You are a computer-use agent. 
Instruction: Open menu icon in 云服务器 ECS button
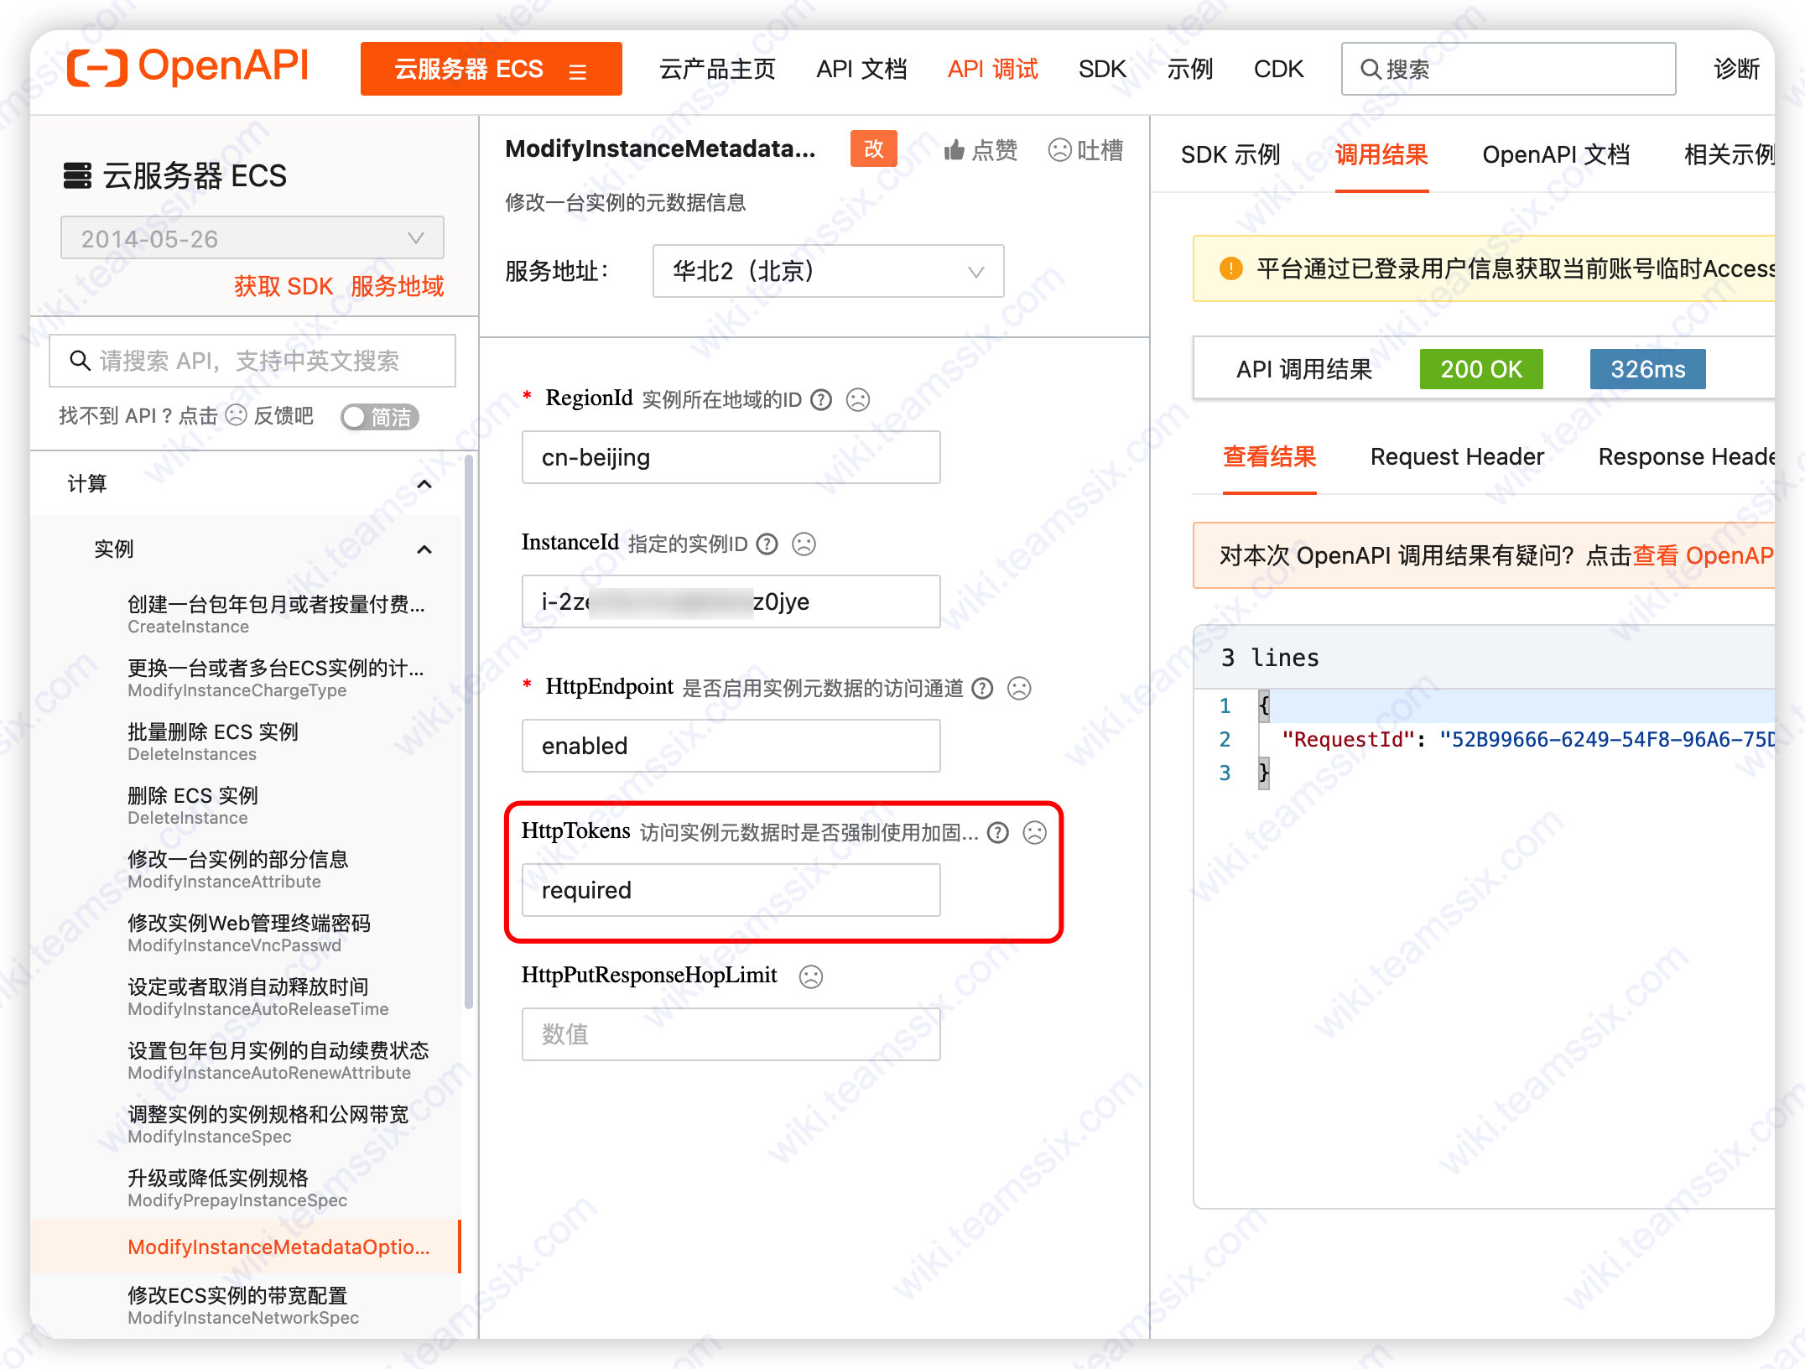pyautogui.click(x=577, y=70)
